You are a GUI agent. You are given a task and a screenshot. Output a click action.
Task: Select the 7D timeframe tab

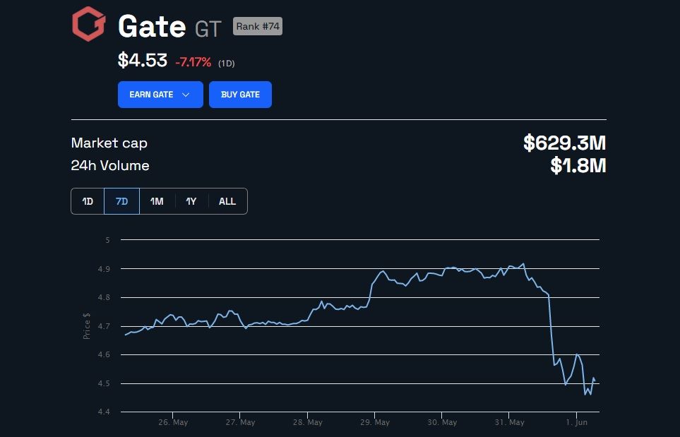(x=121, y=201)
